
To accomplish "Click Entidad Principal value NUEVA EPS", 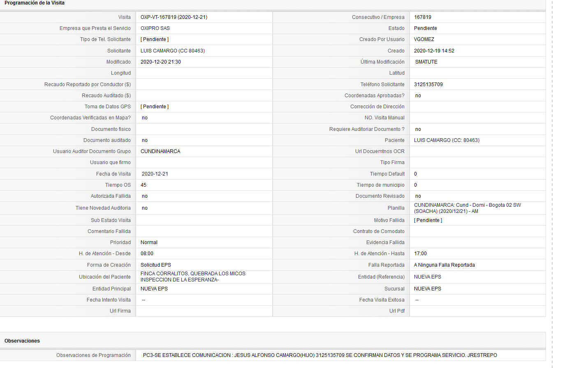I will coord(154,289).
